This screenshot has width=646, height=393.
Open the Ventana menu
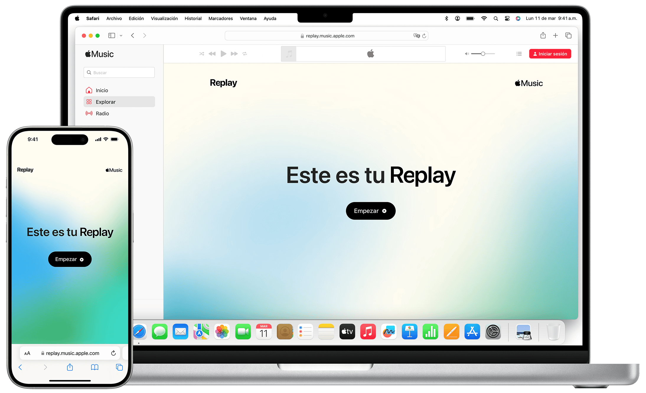pos(248,18)
